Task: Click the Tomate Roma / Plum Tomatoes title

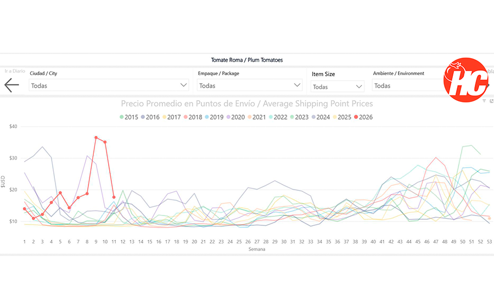Action: click(247, 60)
